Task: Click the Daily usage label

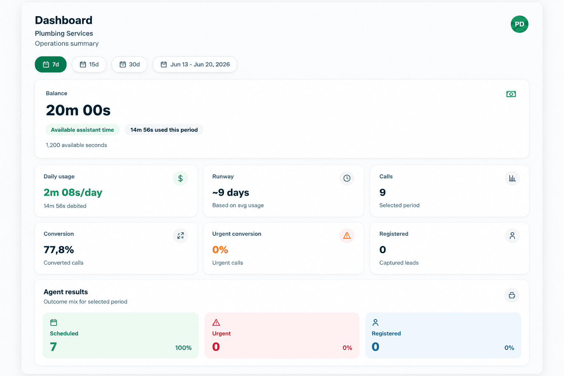Action: (59, 176)
